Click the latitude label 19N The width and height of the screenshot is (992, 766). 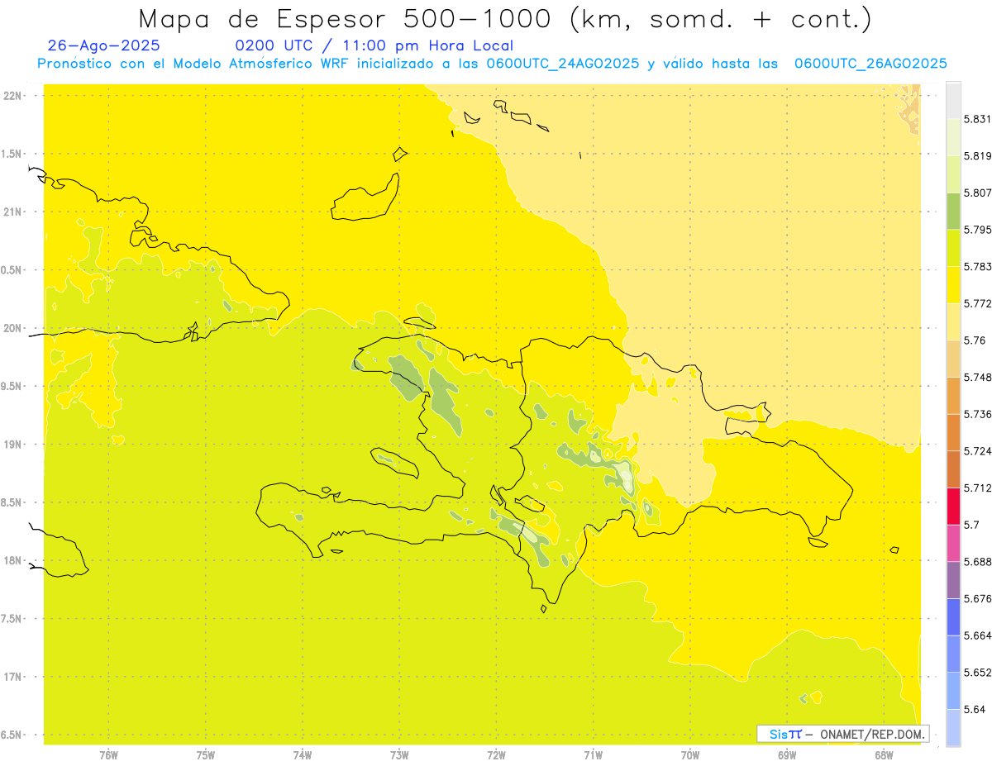12,445
